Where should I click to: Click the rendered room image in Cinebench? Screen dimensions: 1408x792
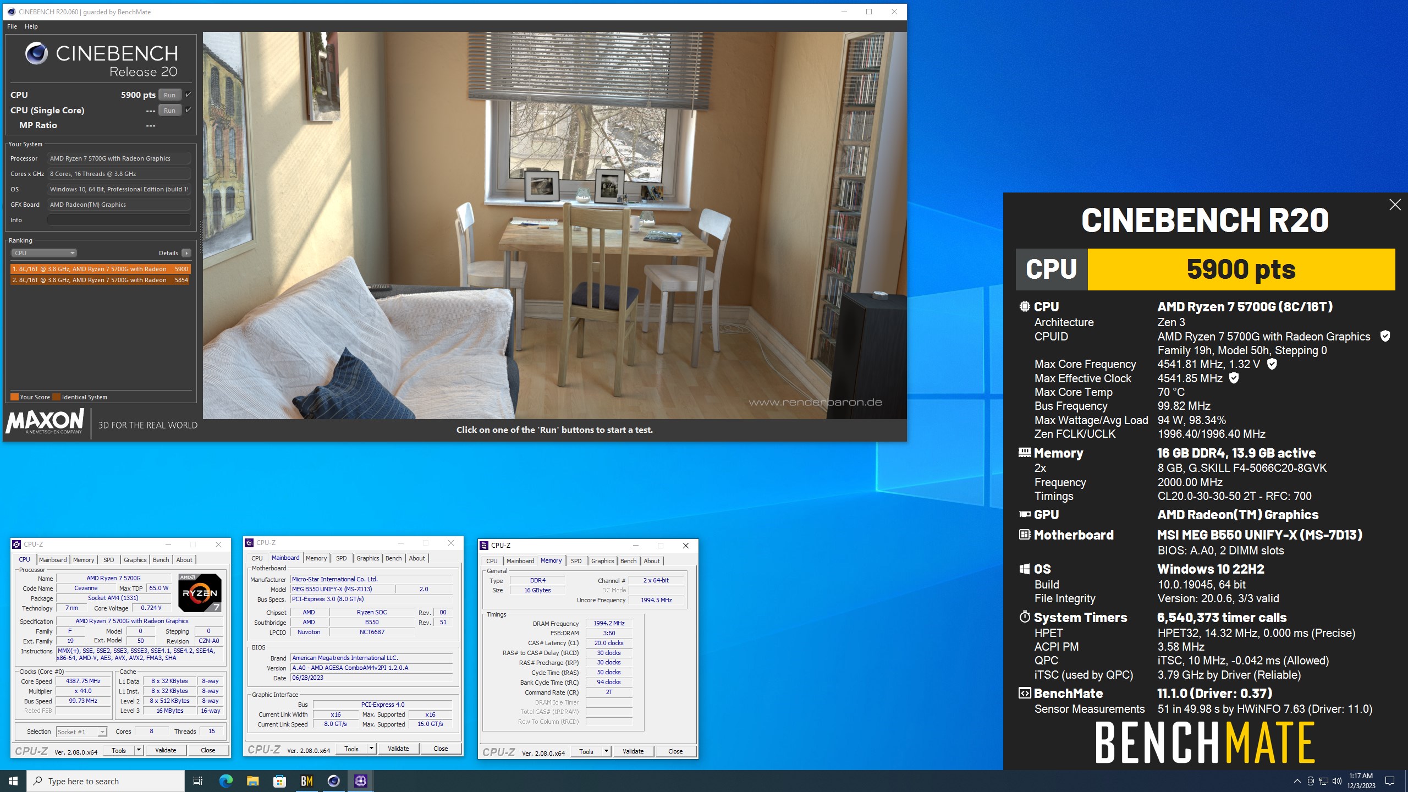click(x=554, y=226)
